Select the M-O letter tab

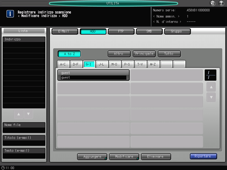coord(115,64)
